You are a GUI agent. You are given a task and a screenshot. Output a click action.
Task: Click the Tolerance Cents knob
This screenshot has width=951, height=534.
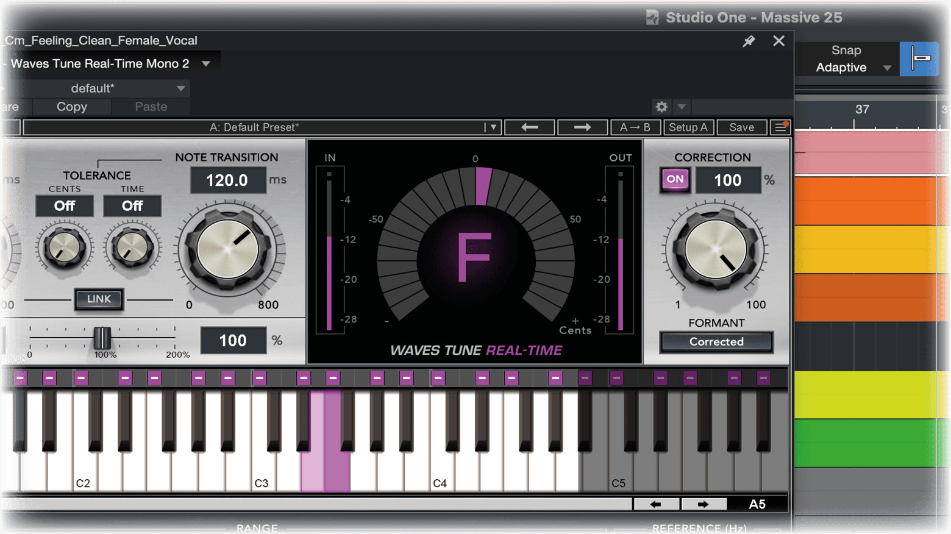click(x=64, y=247)
